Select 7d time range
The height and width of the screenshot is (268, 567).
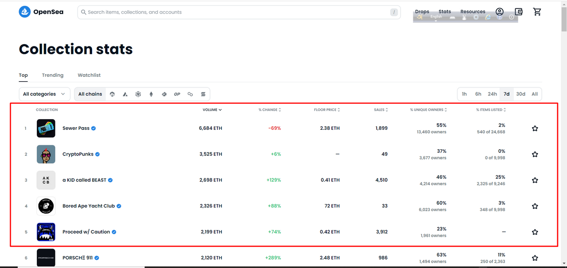tap(506, 94)
